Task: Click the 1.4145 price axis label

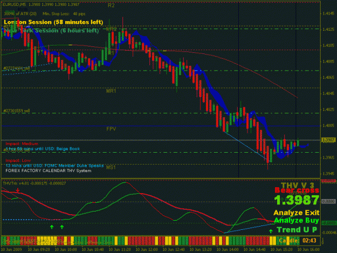Action: [328, 13]
